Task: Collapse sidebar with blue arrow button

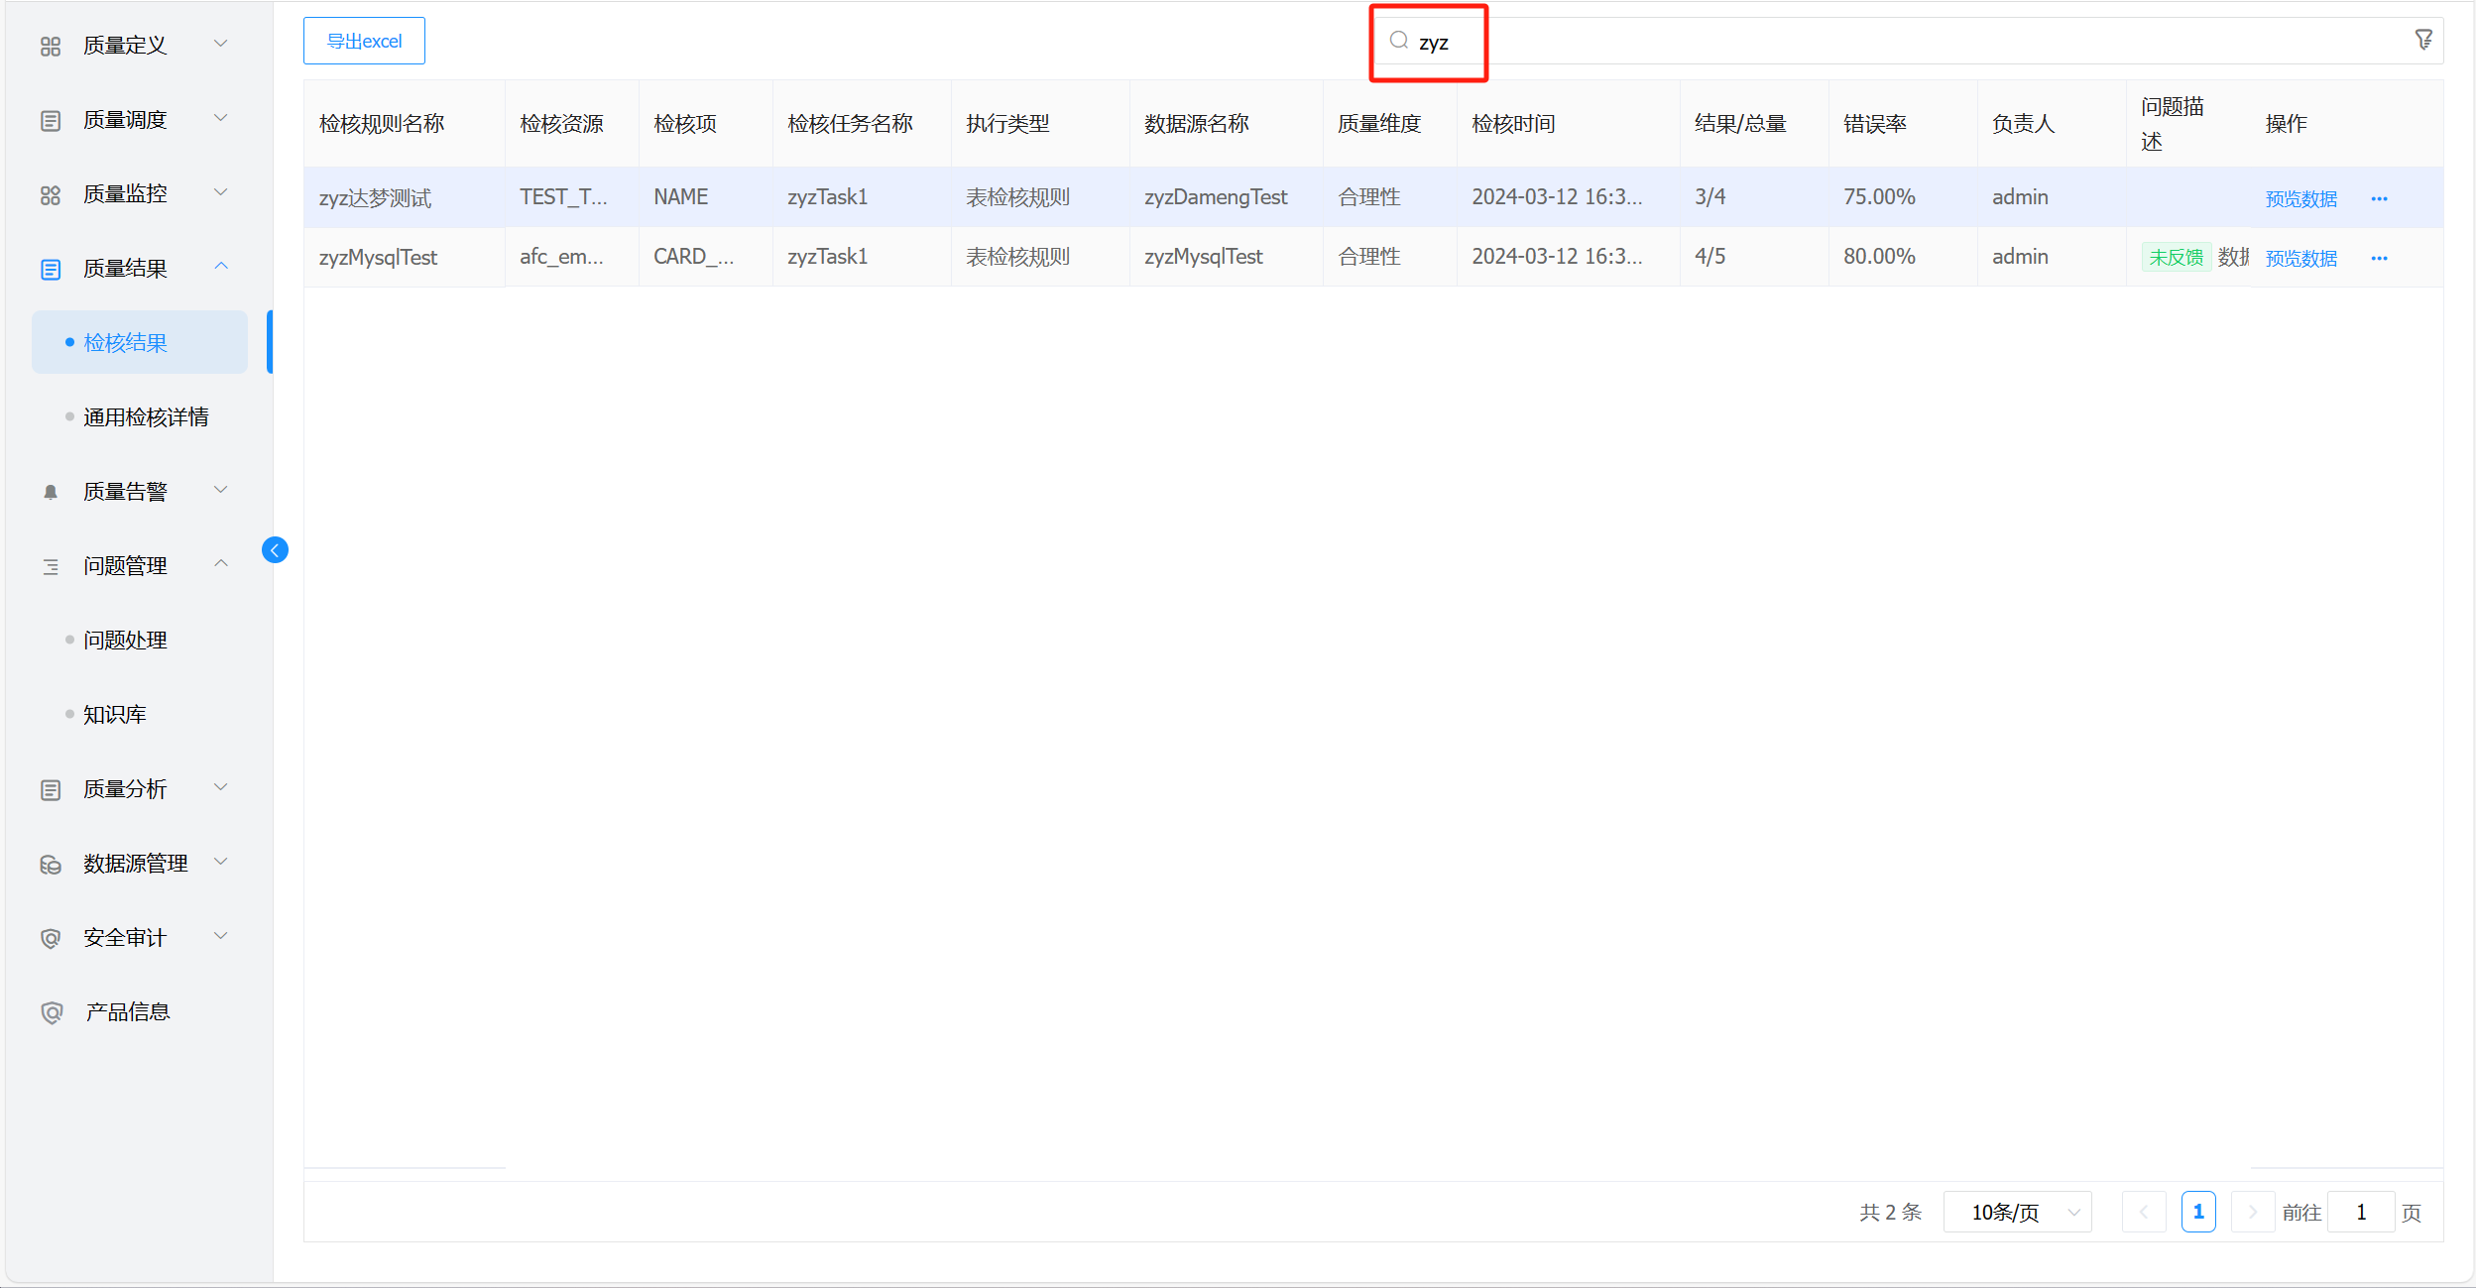Action: coord(275,550)
